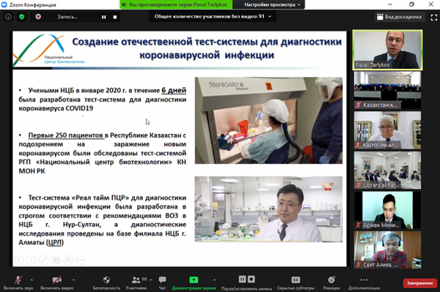Open the meeting info icon

tap(8, 17)
